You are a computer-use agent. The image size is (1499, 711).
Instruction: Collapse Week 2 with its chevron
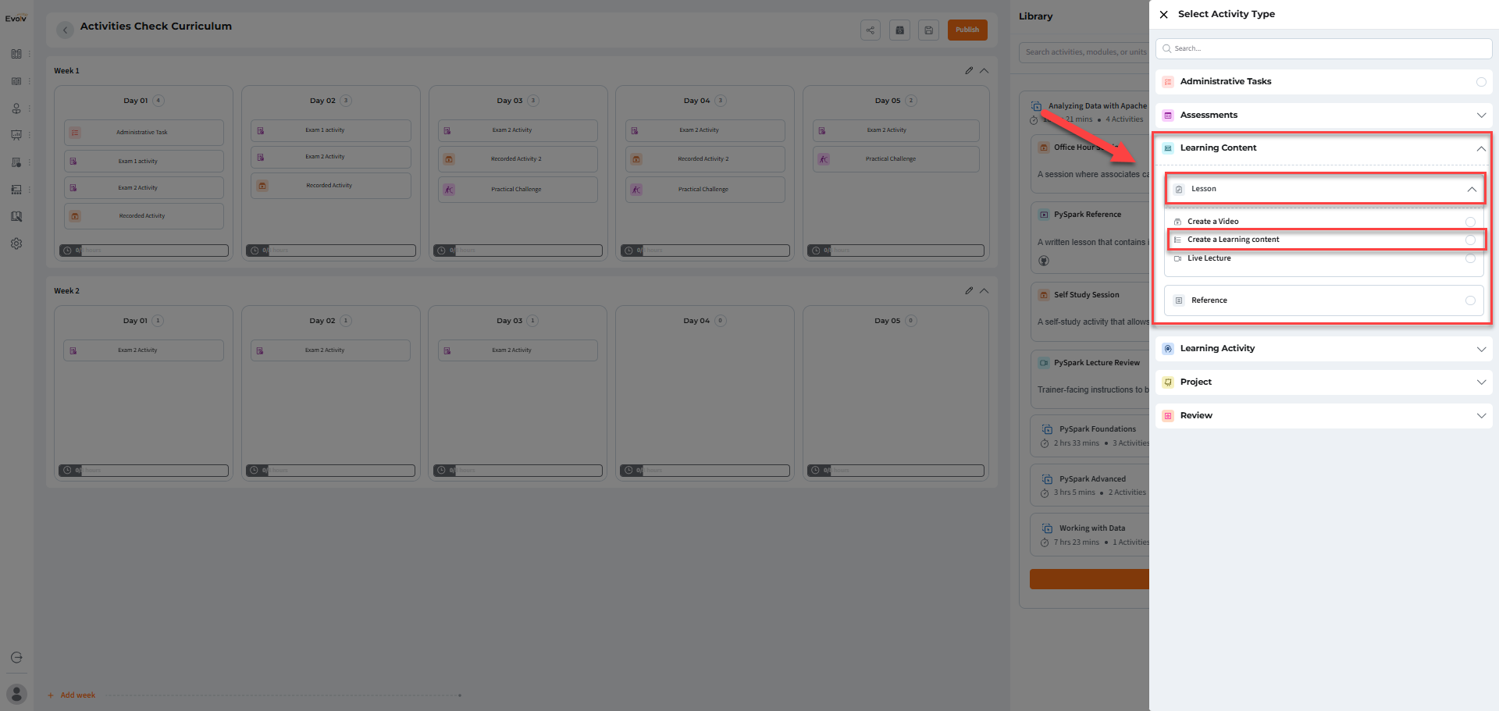984,290
